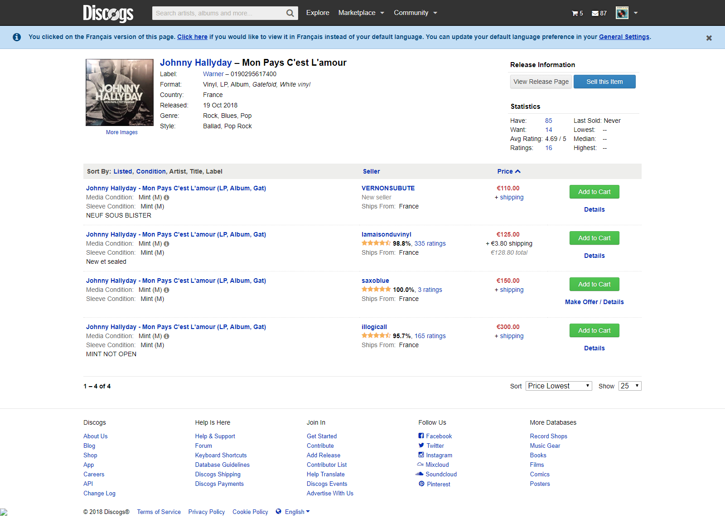Add lamaisonduvinyl €125.00 listing to cart

(594, 238)
